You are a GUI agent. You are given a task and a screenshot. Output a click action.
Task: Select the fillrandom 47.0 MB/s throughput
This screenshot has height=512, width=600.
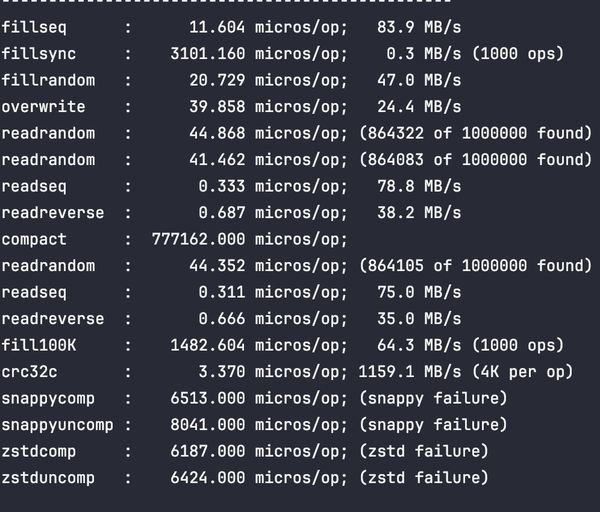click(419, 80)
